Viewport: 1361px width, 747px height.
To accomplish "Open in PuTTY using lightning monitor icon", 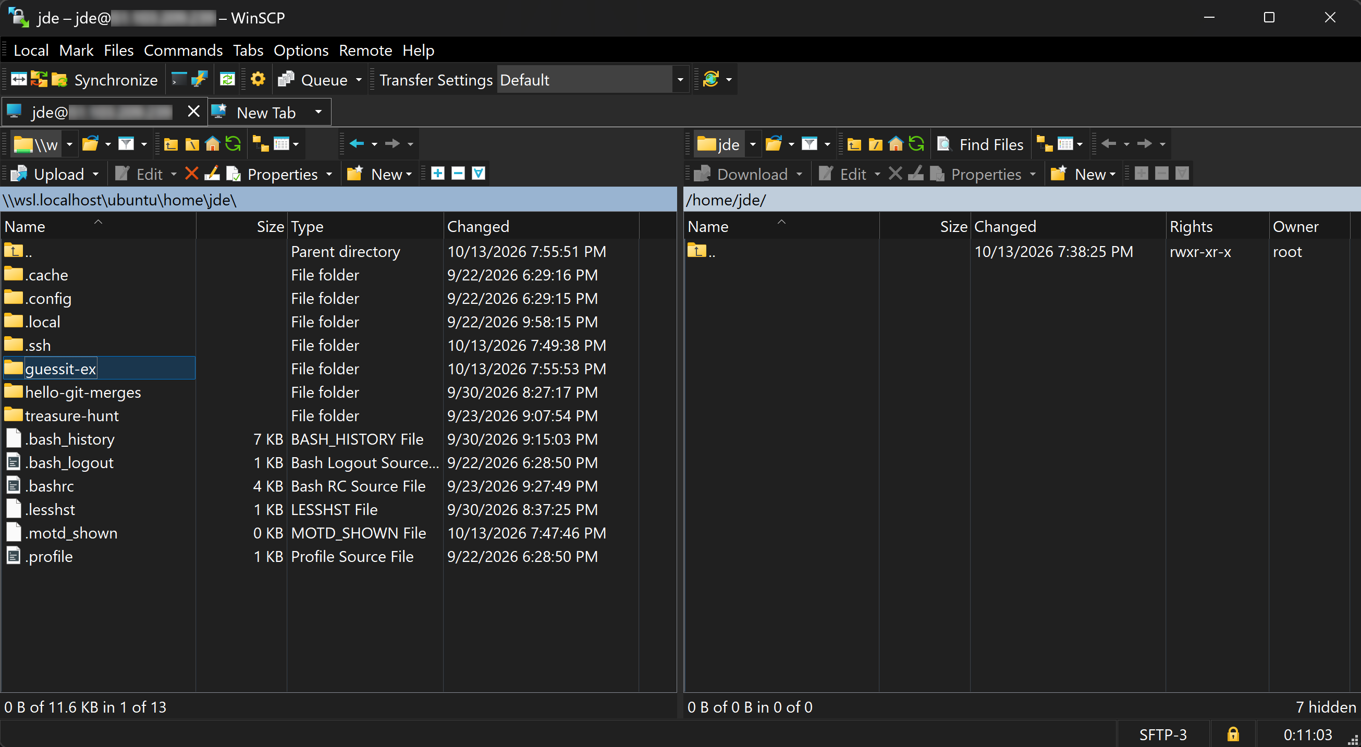I will pyautogui.click(x=200, y=80).
